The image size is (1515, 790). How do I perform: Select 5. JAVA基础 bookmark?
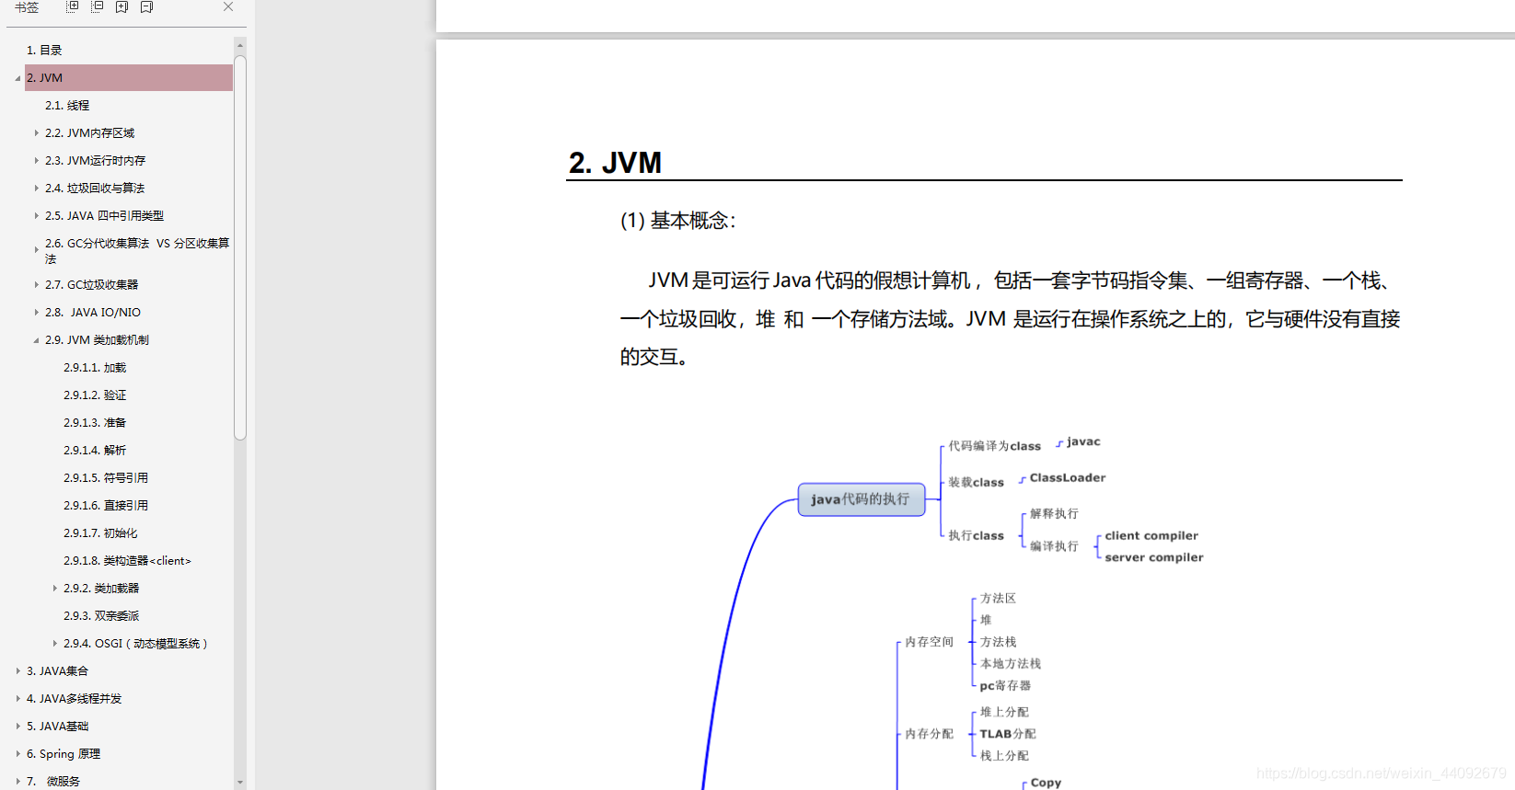pos(57,727)
